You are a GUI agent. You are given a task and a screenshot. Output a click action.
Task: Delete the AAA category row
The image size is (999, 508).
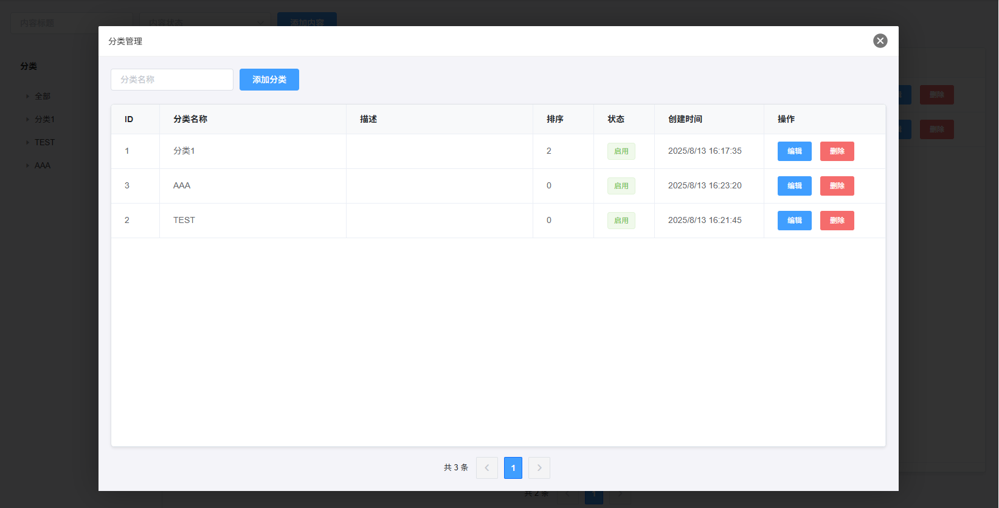tap(837, 186)
